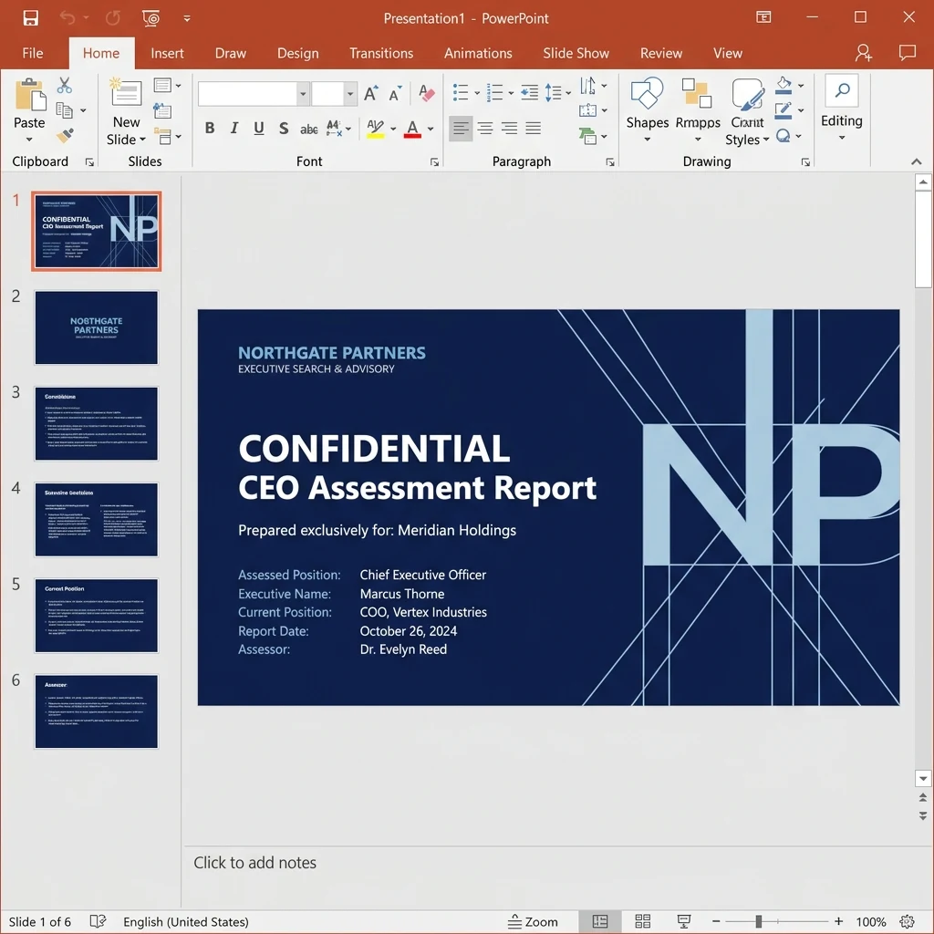Screen dimensions: 934x934
Task: Go to the Slide Show tab
Action: 576,53
